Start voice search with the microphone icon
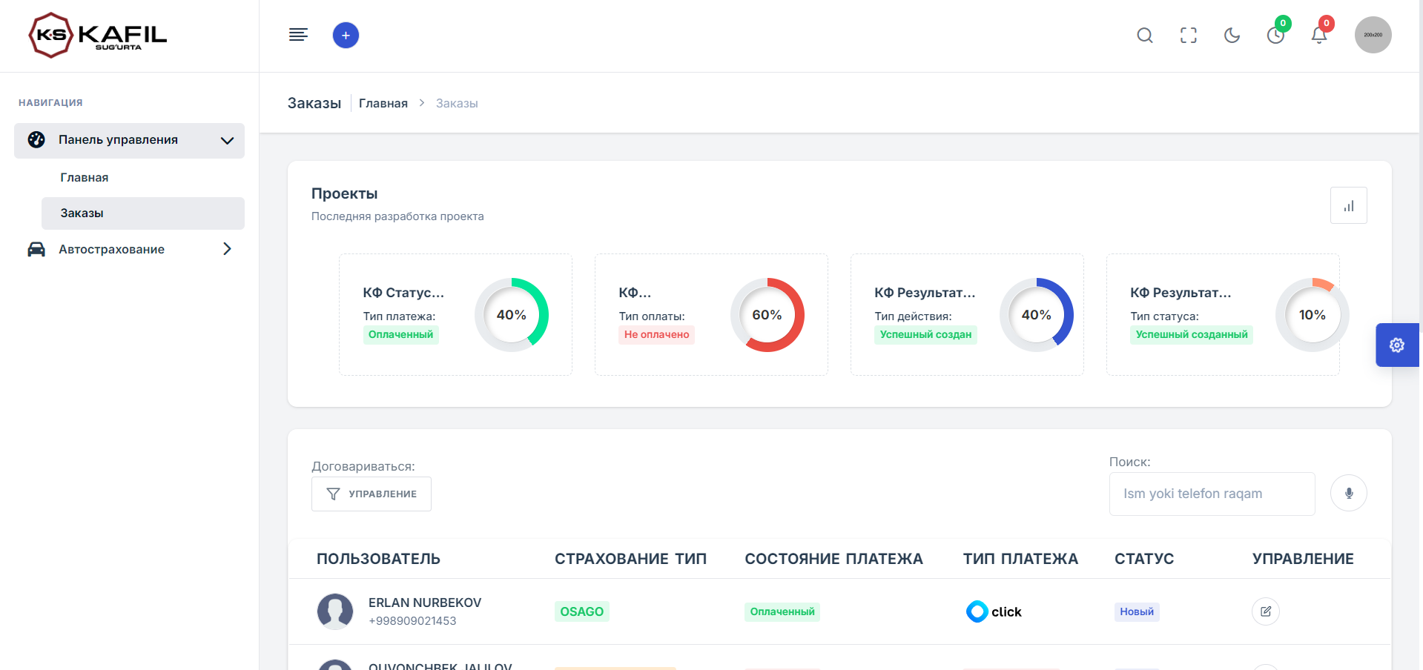Viewport: 1423px width, 670px height. click(1349, 493)
